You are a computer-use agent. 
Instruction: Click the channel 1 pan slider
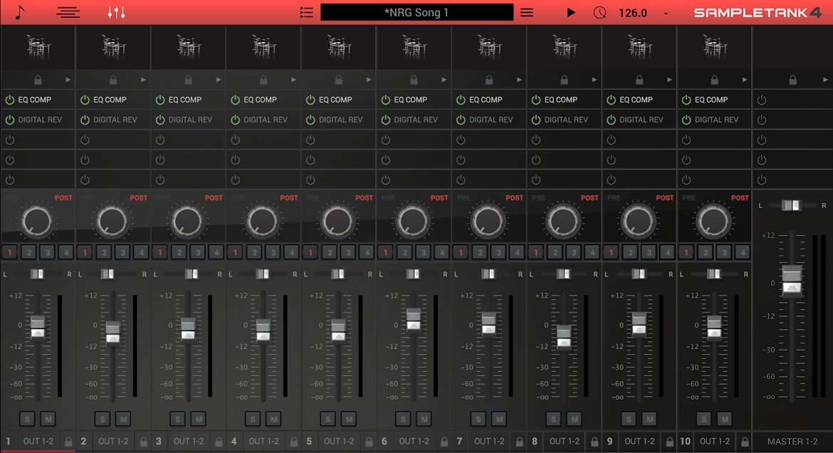pos(37,274)
